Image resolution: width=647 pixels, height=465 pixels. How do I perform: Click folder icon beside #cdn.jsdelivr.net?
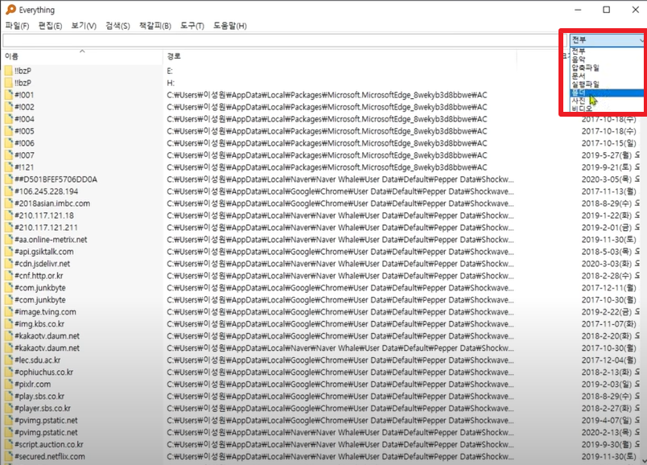tap(8, 264)
